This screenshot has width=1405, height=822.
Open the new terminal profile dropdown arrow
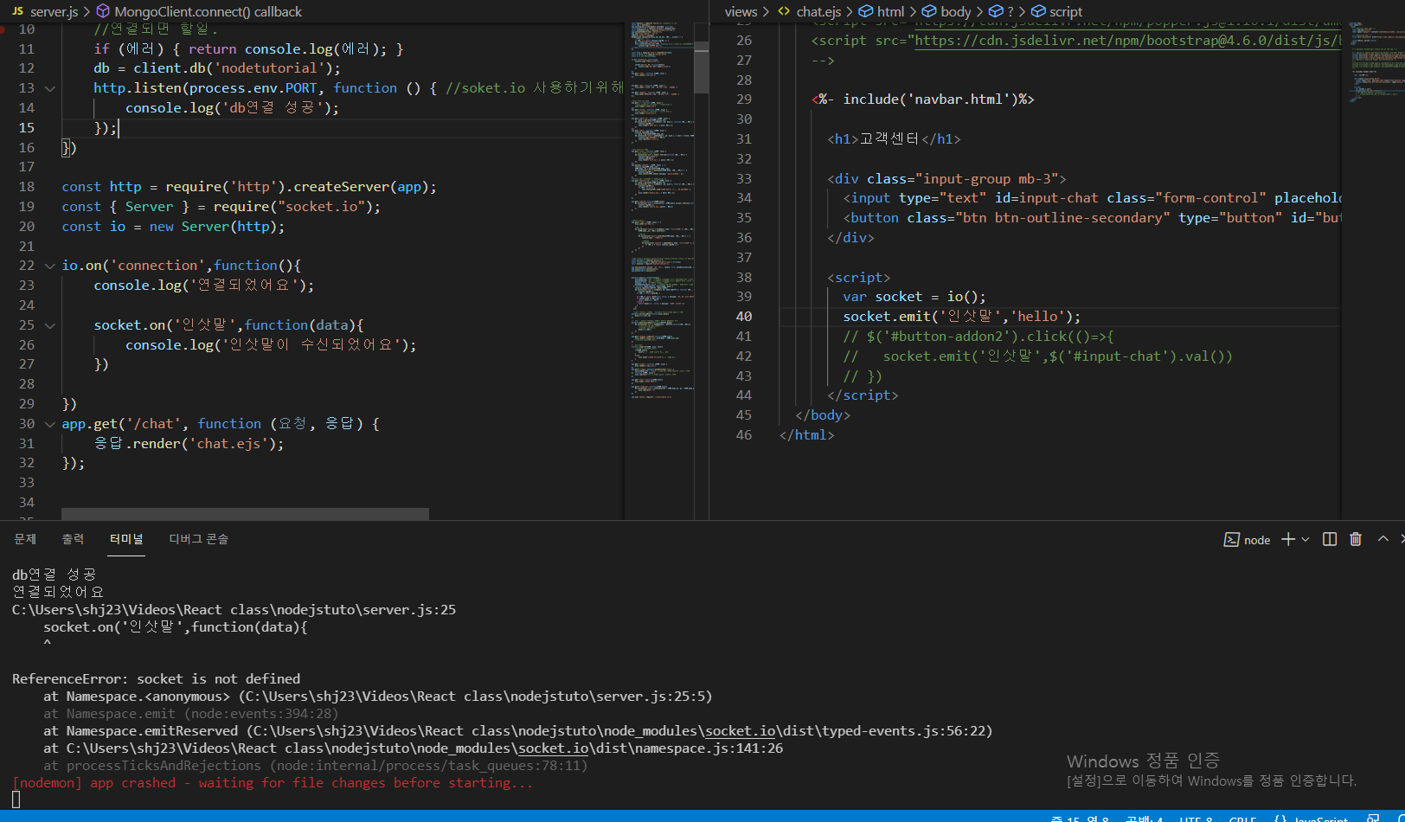point(1306,539)
